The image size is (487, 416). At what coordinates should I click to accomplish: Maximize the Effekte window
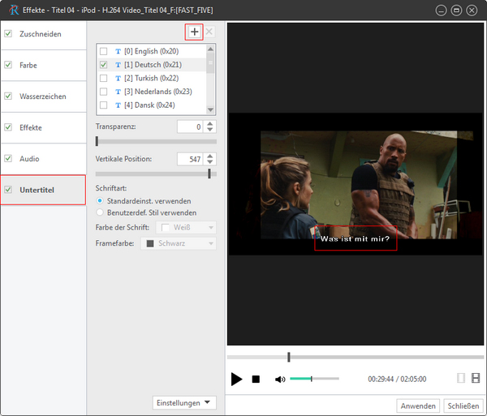[x=456, y=11]
